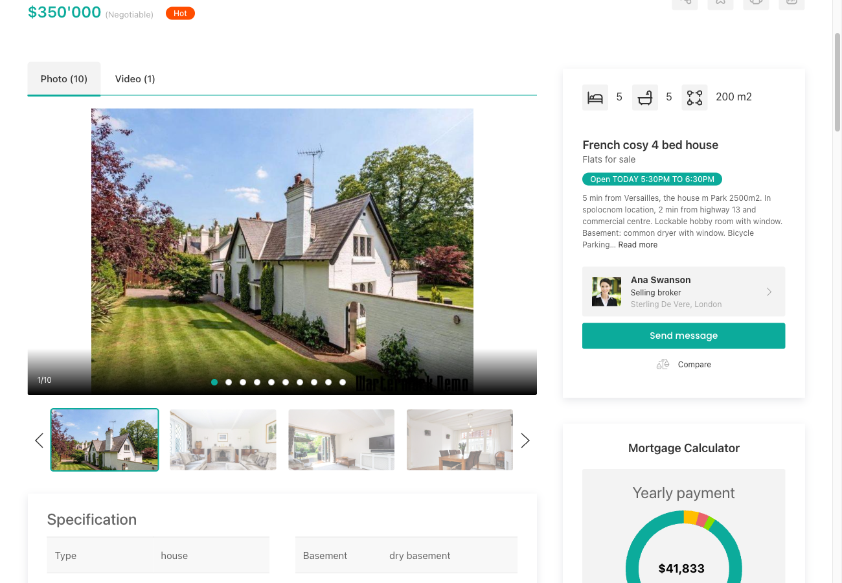Click the bedroom count icon
842x583 pixels.
click(595, 97)
